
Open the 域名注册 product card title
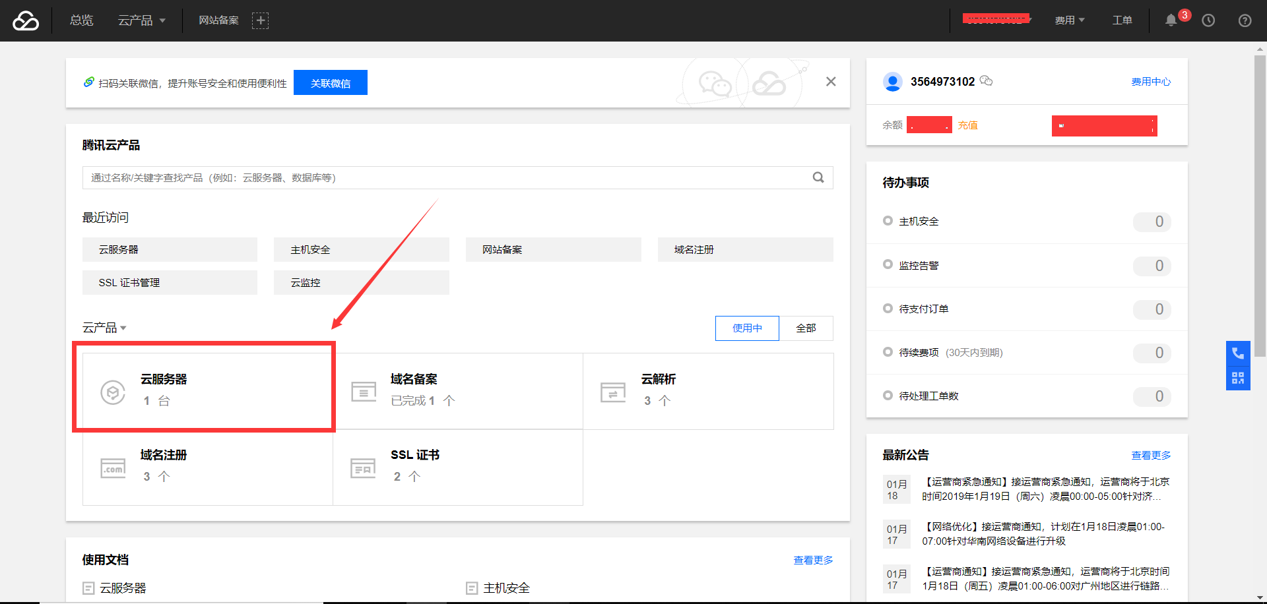(164, 455)
